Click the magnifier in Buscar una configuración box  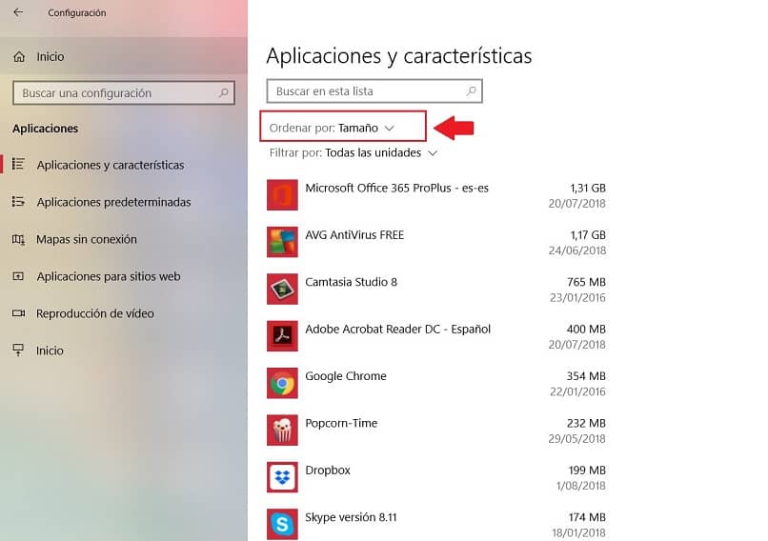coord(223,92)
